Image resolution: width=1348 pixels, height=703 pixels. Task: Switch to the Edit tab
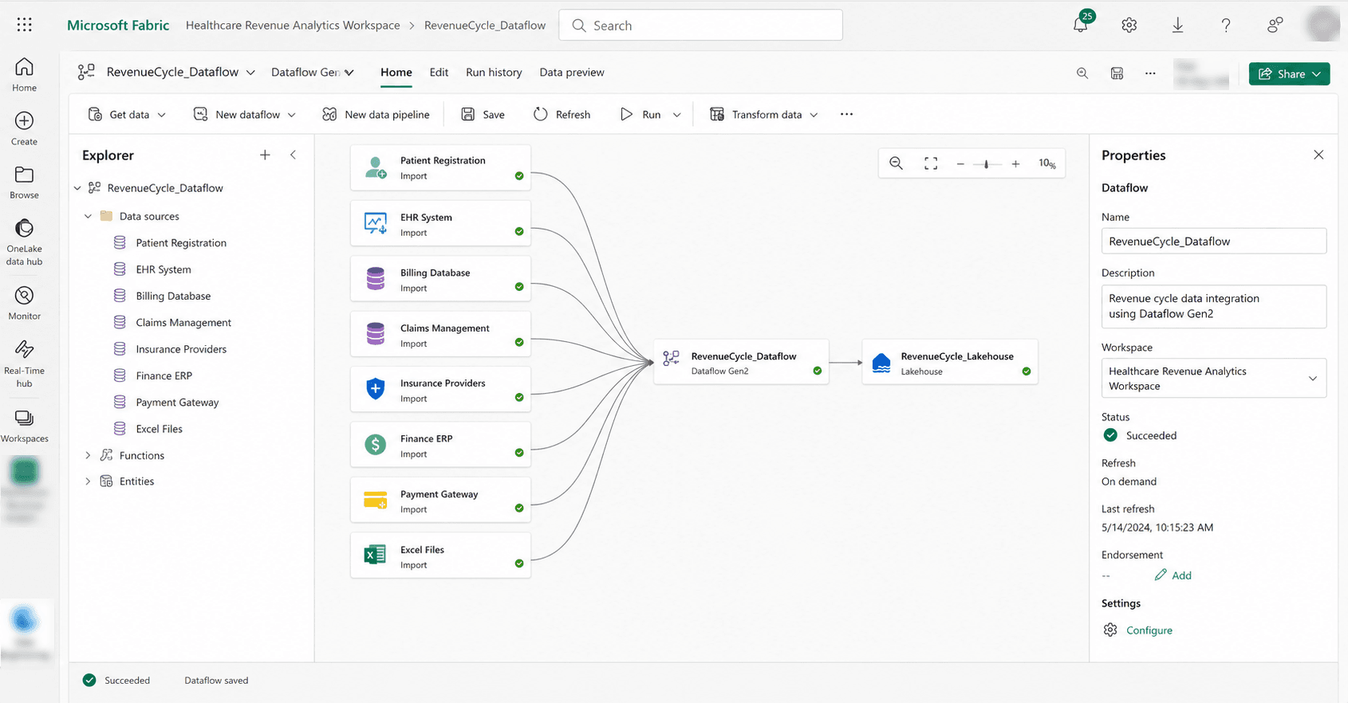pyautogui.click(x=439, y=73)
